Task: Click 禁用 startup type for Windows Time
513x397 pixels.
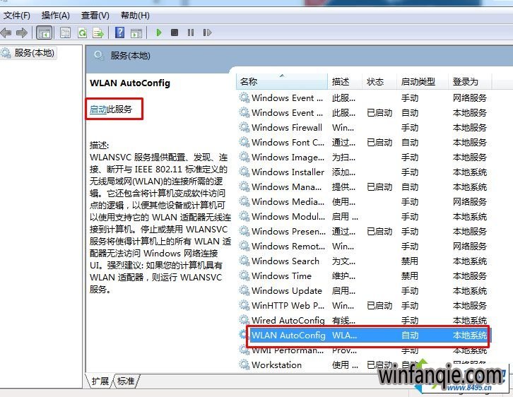Action: 410,275
